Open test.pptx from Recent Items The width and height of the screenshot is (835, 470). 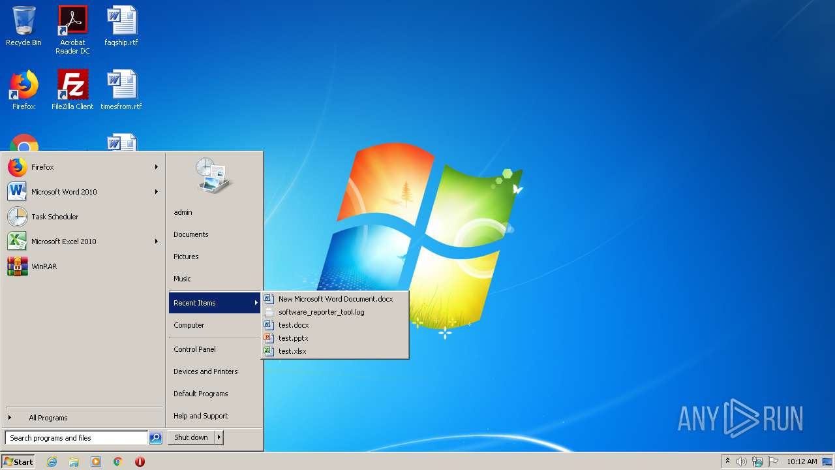point(335,338)
